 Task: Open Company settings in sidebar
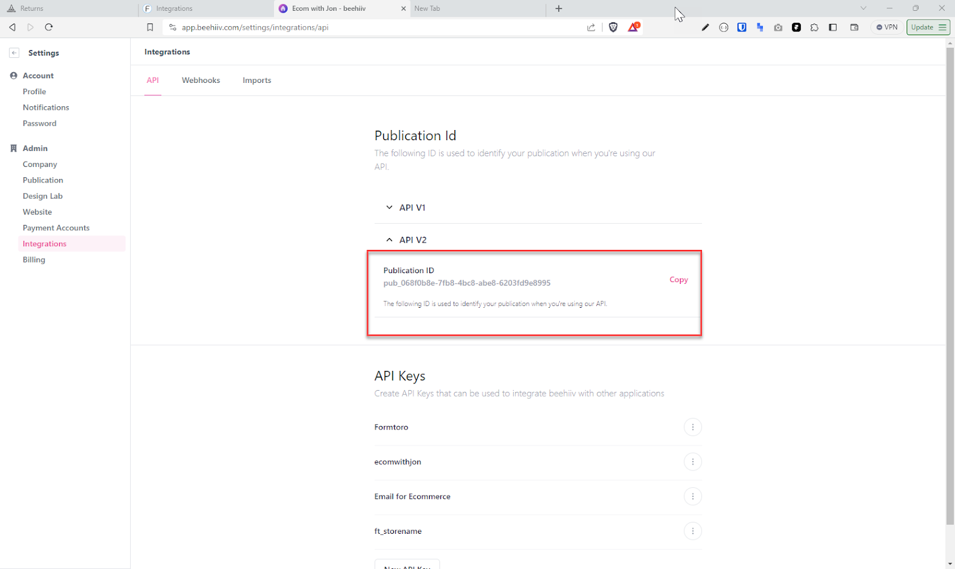40,164
